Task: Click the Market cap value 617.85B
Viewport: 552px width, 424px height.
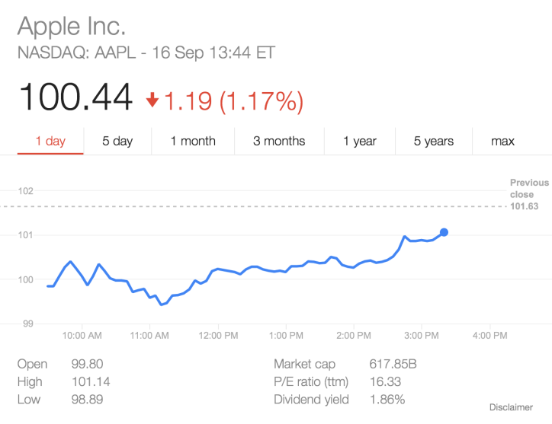Action: coord(393,365)
